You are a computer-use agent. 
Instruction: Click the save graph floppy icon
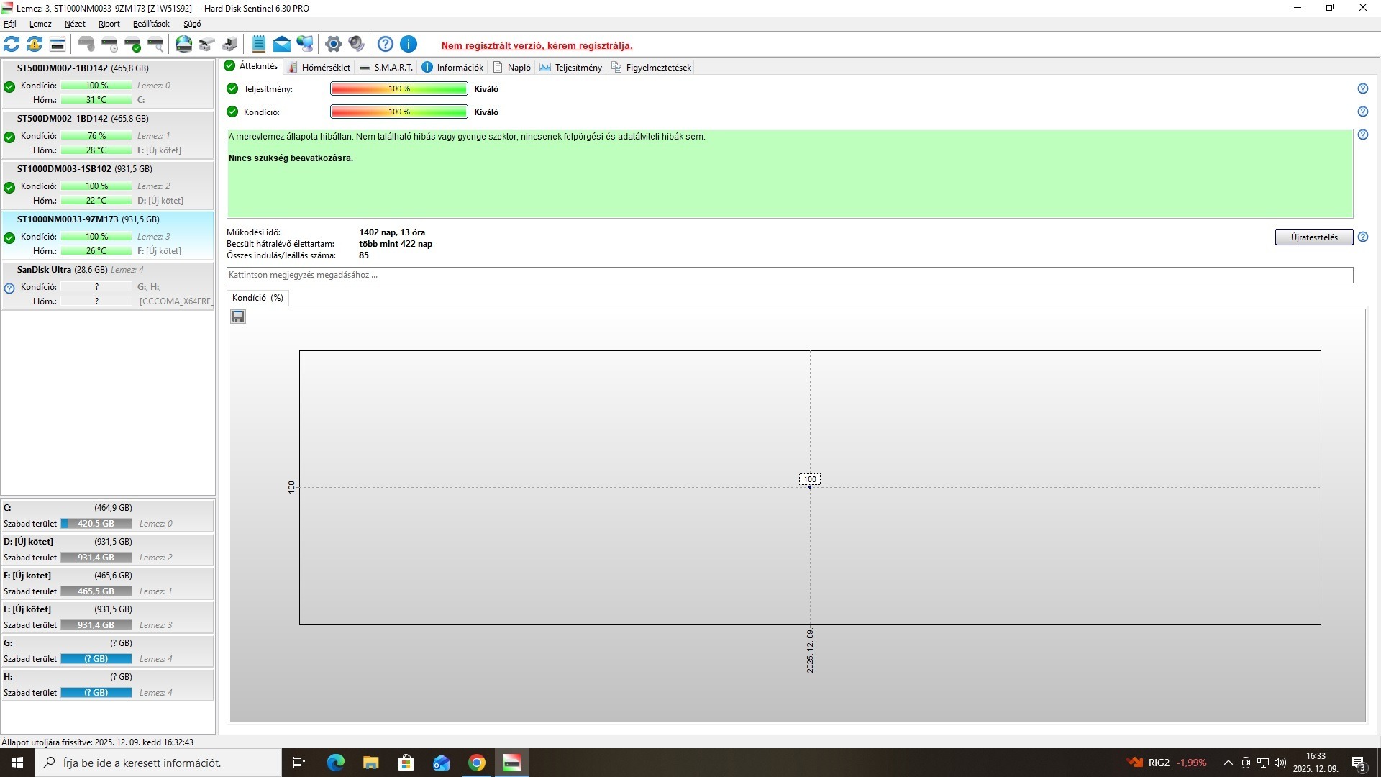[x=238, y=317]
